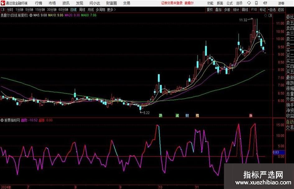Select the 1分钟 period
Image resolution: width=294 pixels, height=189 pixels.
[x=19, y=10]
